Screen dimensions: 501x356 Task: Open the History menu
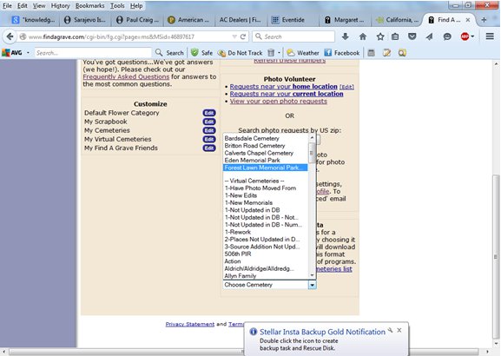click(60, 6)
